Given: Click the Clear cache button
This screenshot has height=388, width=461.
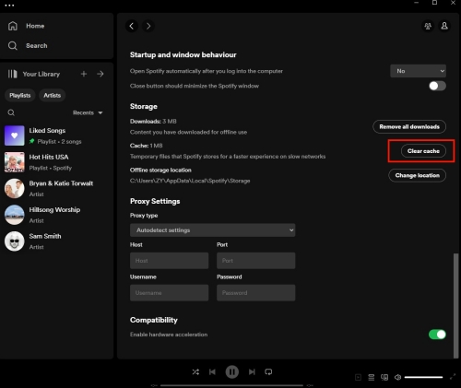Looking at the screenshot, I should pos(423,151).
